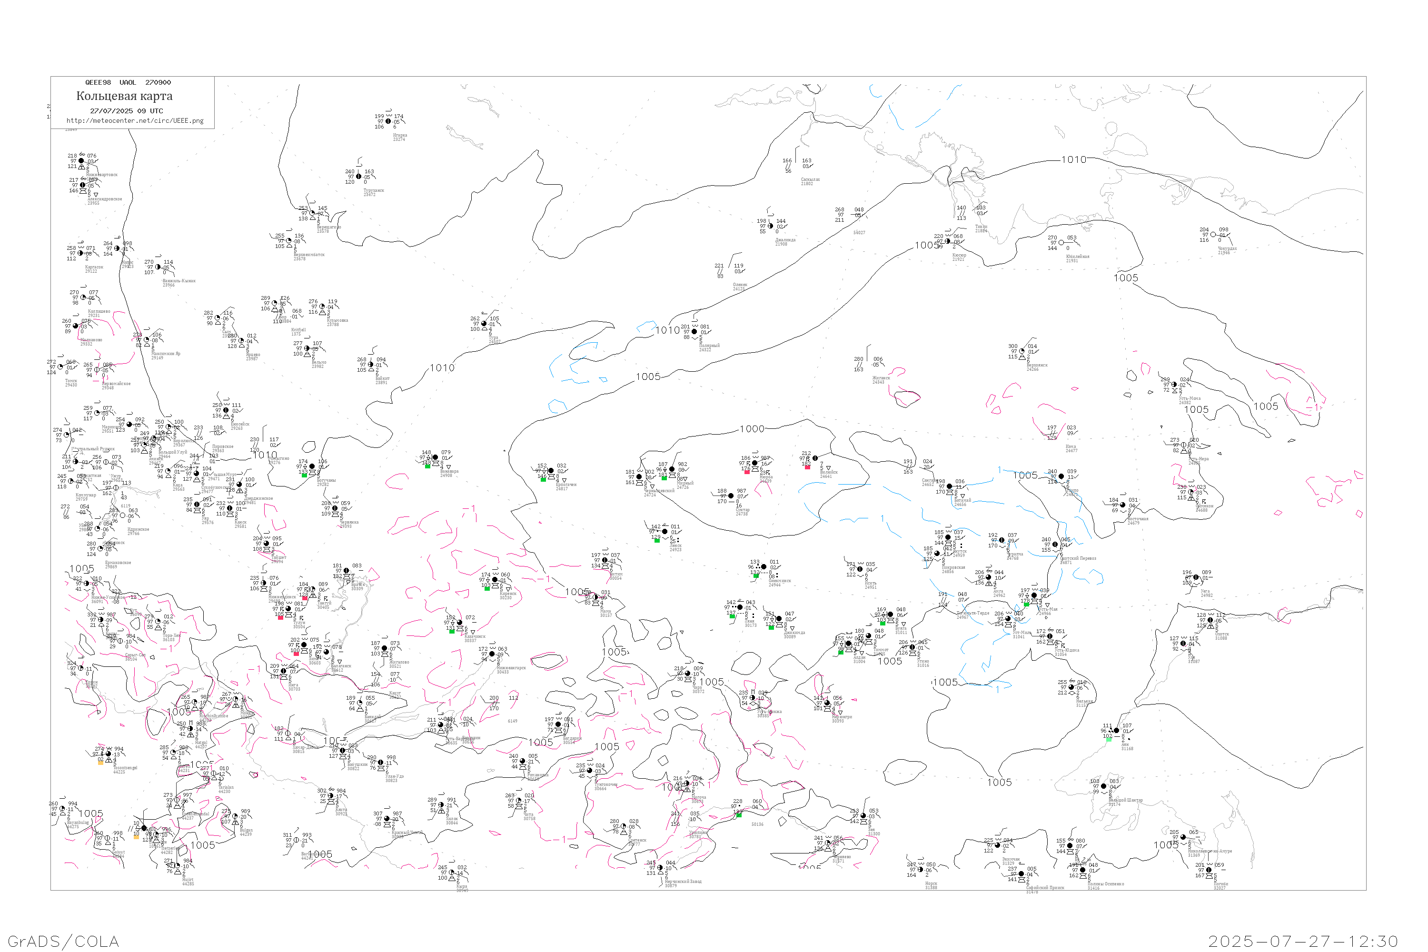This screenshot has height=952, width=1428.
Task: Click the Кольцевая карта map title
Action: point(124,96)
